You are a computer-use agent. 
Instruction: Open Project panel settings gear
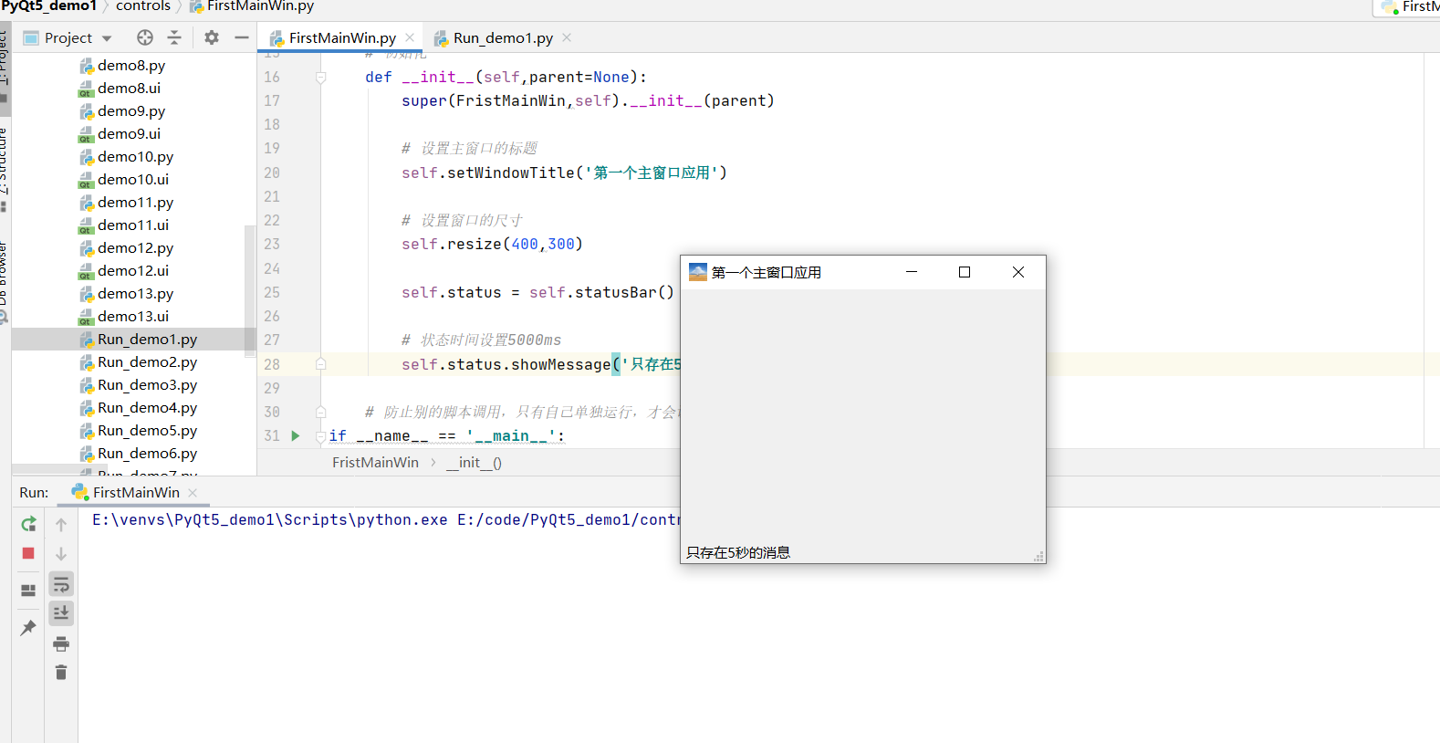(212, 37)
